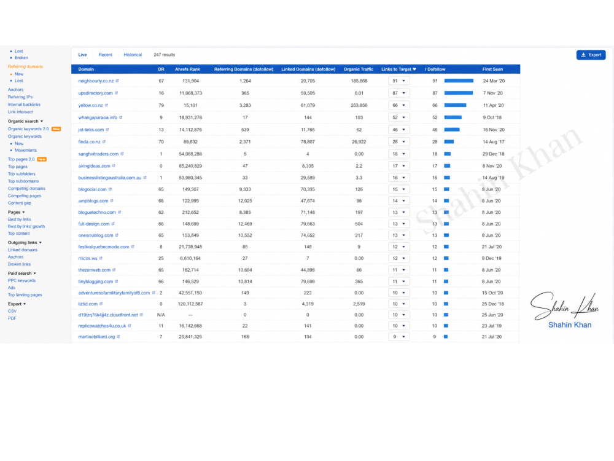Open external link icon beside neighbourly.co.nz
Screen dimensions: 614x461
click(x=117, y=81)
